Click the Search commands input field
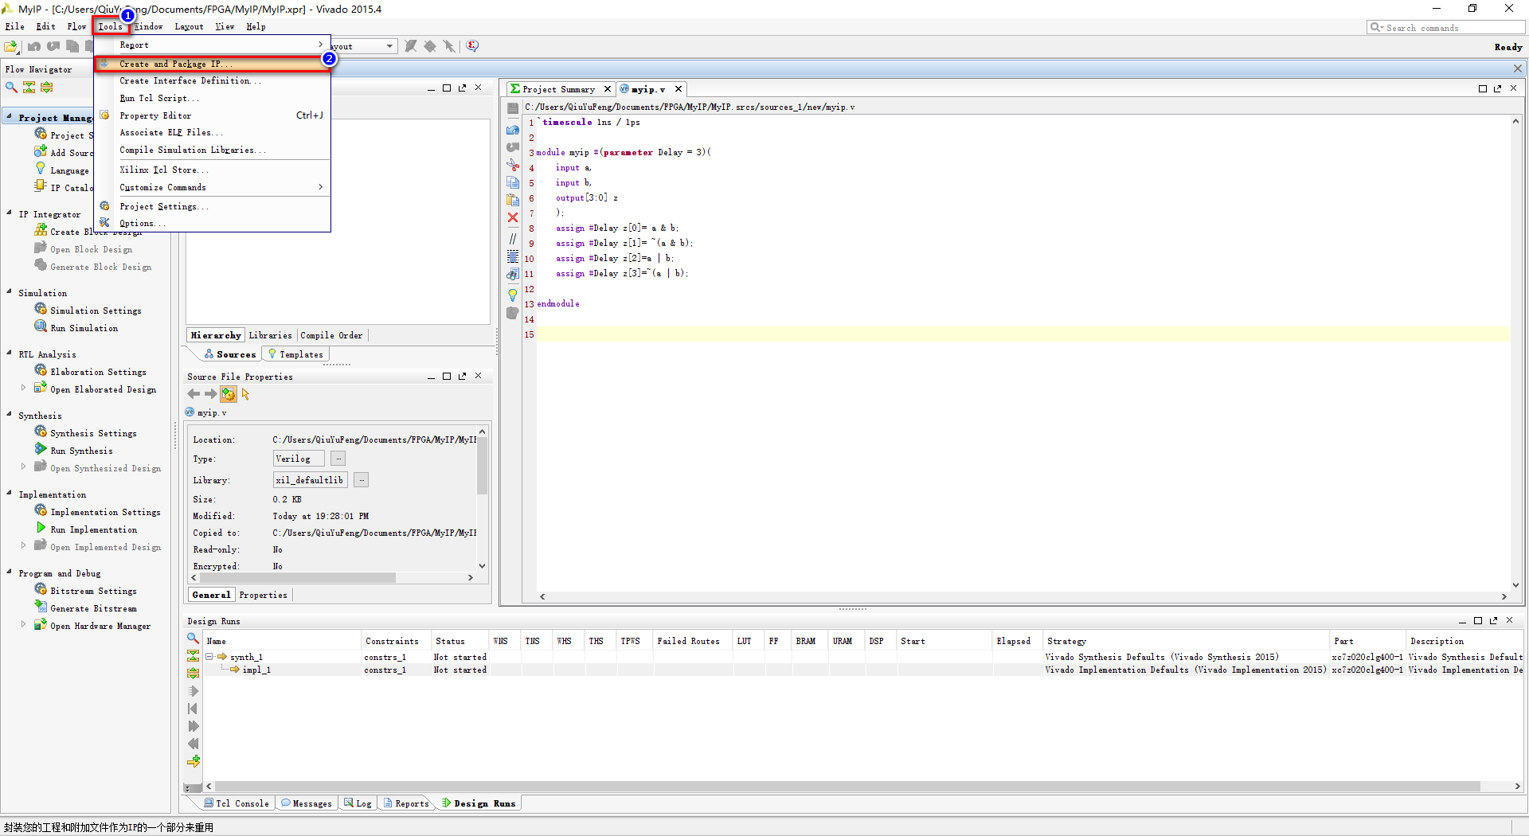 [x=1445, y=27]
